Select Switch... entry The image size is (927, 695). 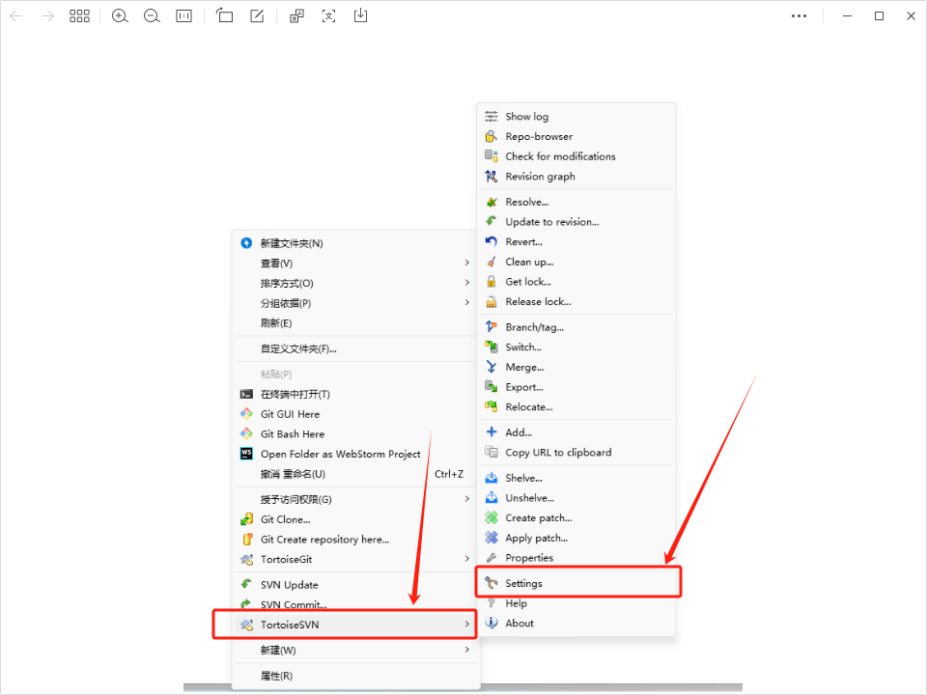click(576, 347)
